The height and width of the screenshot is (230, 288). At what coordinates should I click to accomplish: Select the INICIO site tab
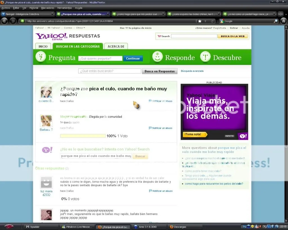point(43,46)
